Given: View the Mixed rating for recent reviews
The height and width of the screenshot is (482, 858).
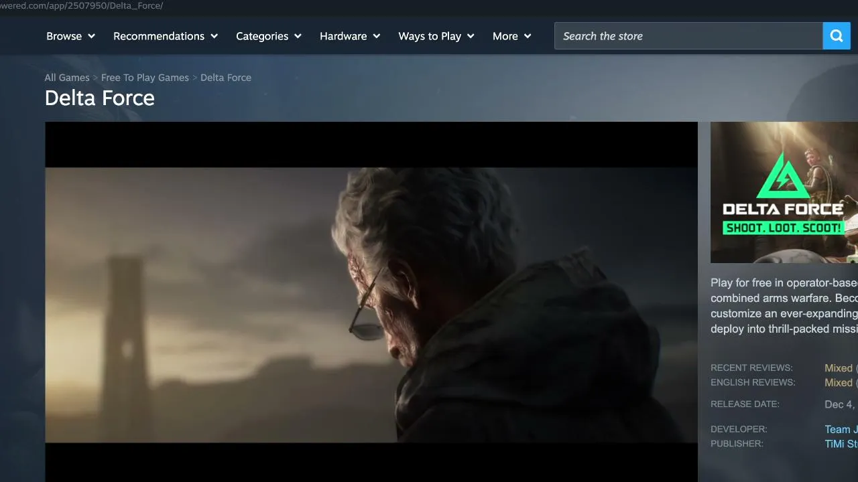Looking at the screenshot, I should [839, 368].
